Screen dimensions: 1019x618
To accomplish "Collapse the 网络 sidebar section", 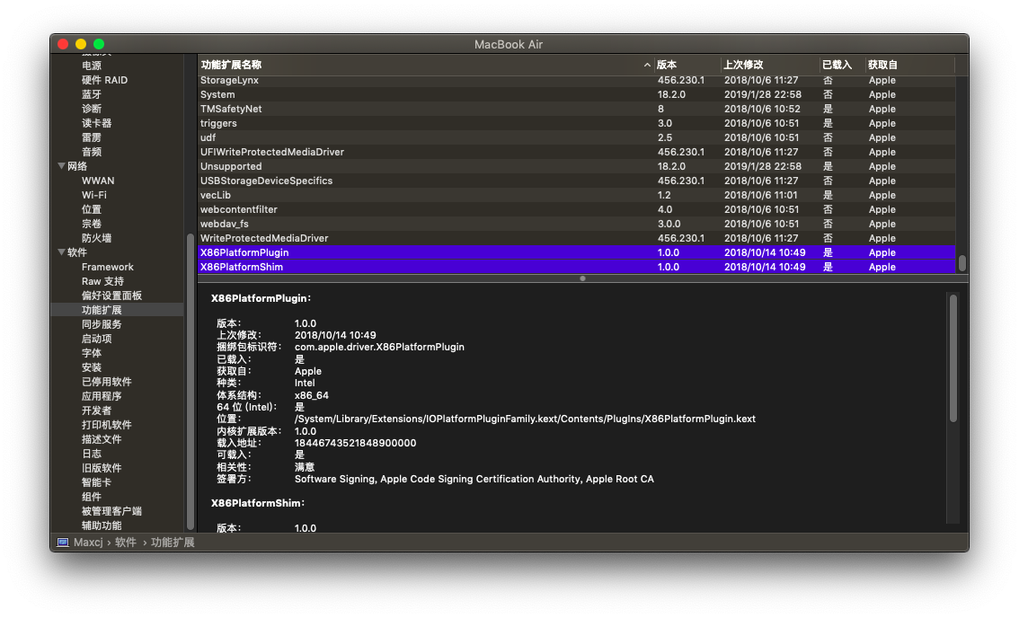I will [61, 166].
